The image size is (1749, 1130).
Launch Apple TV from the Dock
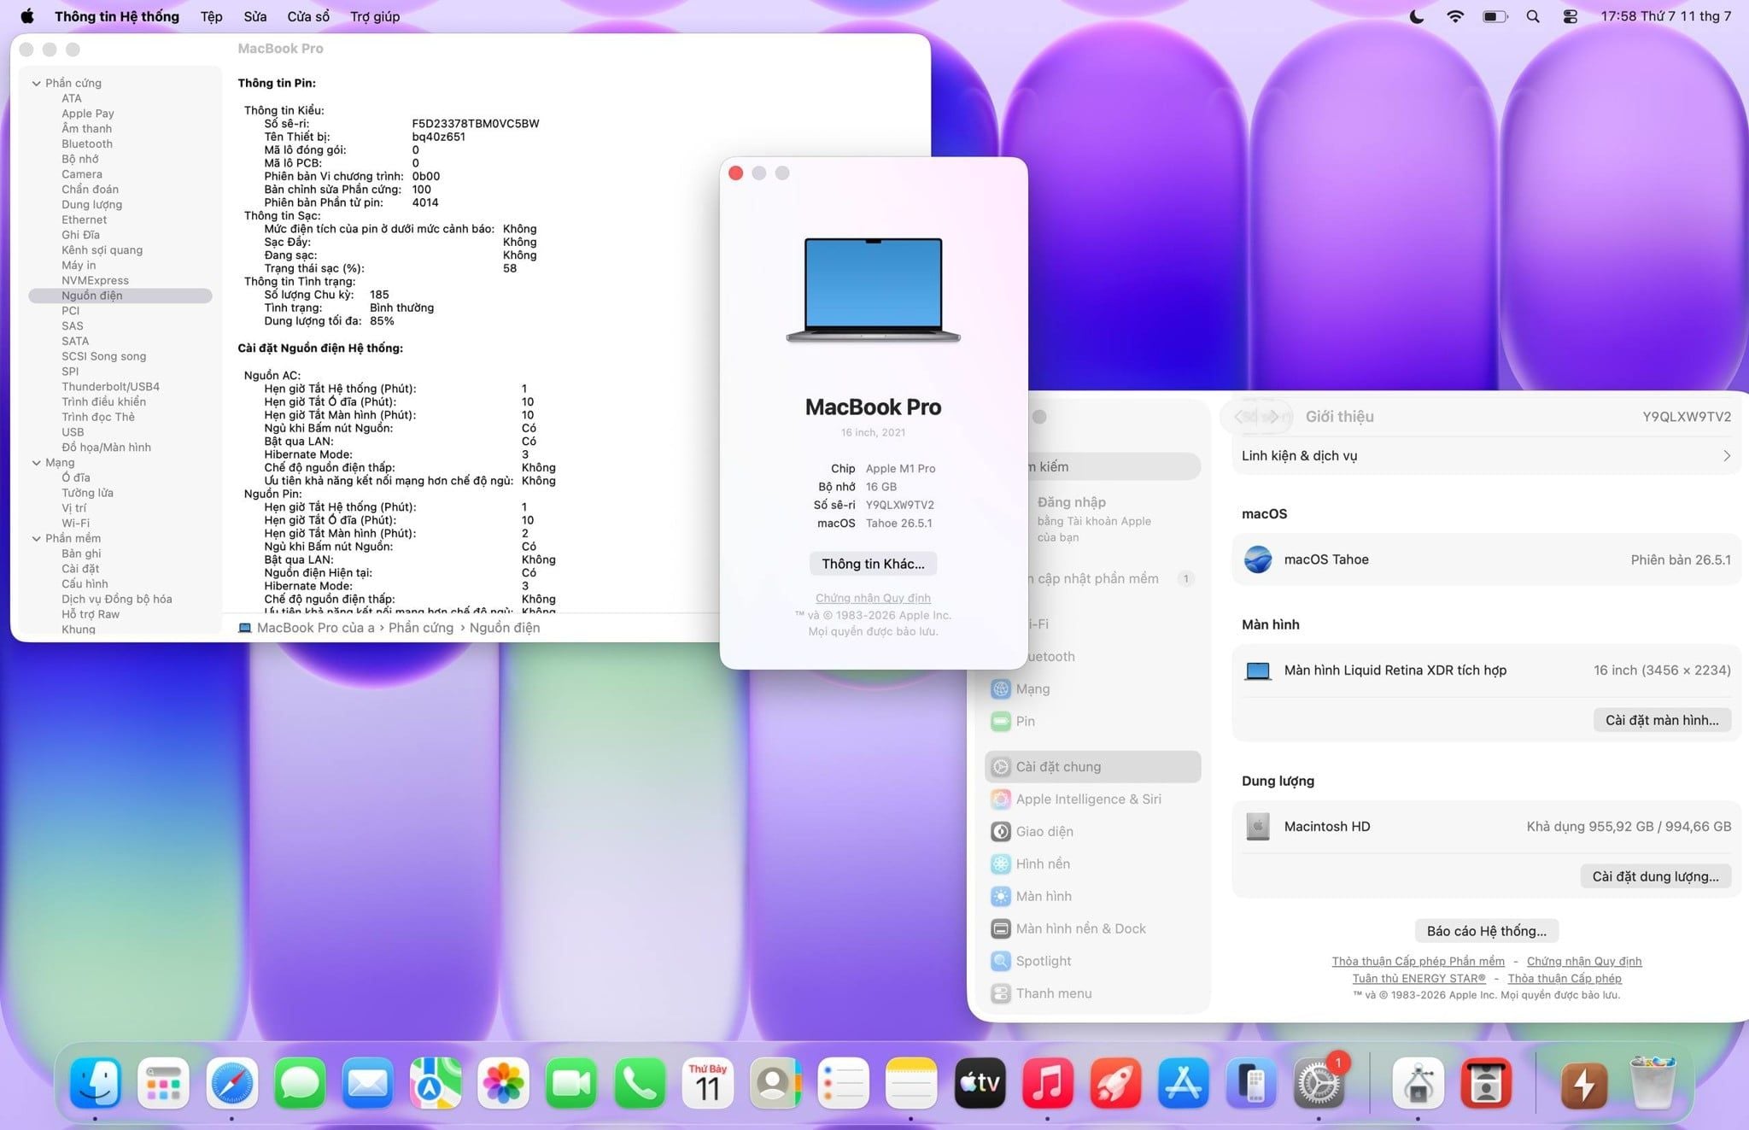[x=980, y=1082]
